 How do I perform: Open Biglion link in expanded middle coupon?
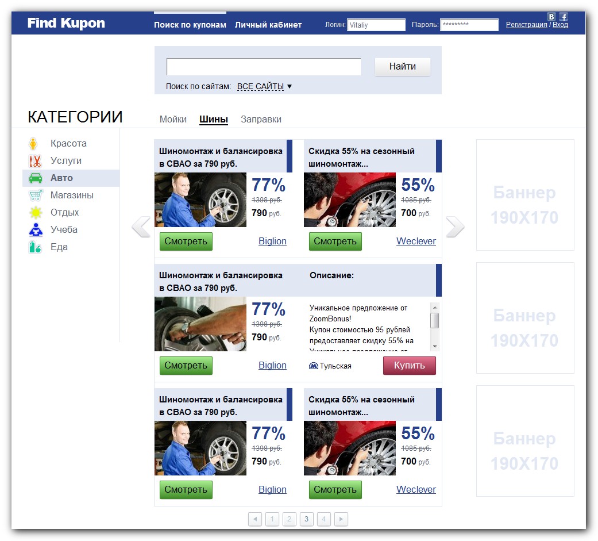(x=272, y=366)
